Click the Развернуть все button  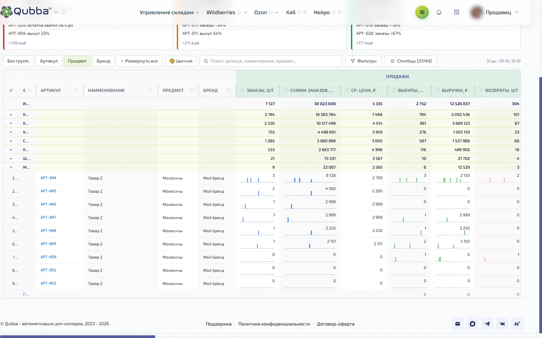click(x=139, y=61)
